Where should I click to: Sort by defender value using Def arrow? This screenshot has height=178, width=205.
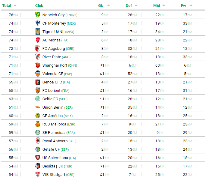pyautogui.click(x=136, y=5)
